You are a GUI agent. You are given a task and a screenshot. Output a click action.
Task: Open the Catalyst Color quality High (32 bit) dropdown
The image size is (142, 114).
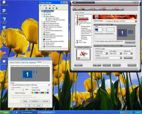coord(121,53)
